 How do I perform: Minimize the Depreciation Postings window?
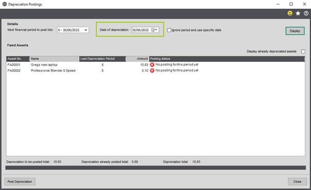[278, 4]
